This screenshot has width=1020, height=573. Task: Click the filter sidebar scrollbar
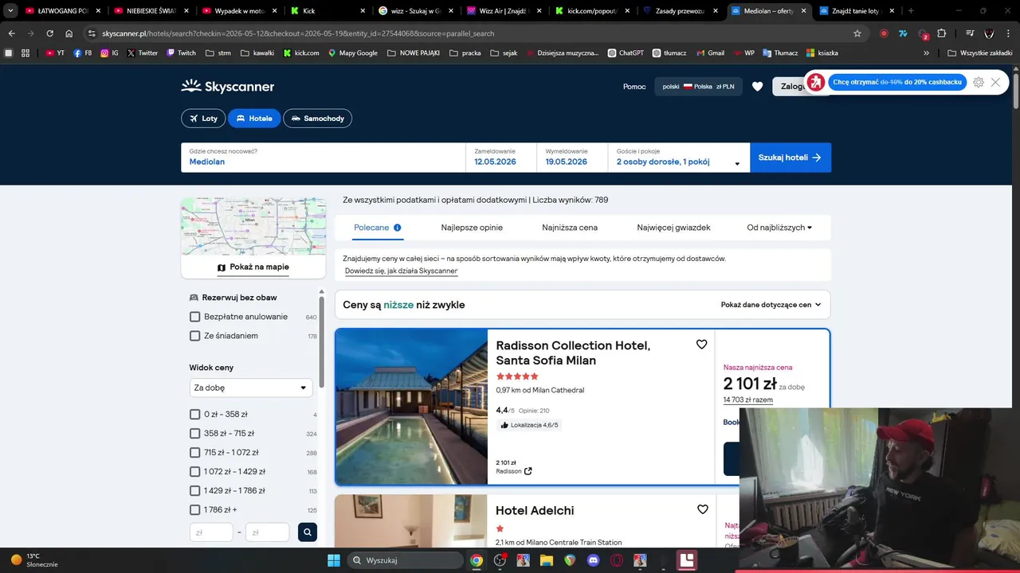(322, 342)
